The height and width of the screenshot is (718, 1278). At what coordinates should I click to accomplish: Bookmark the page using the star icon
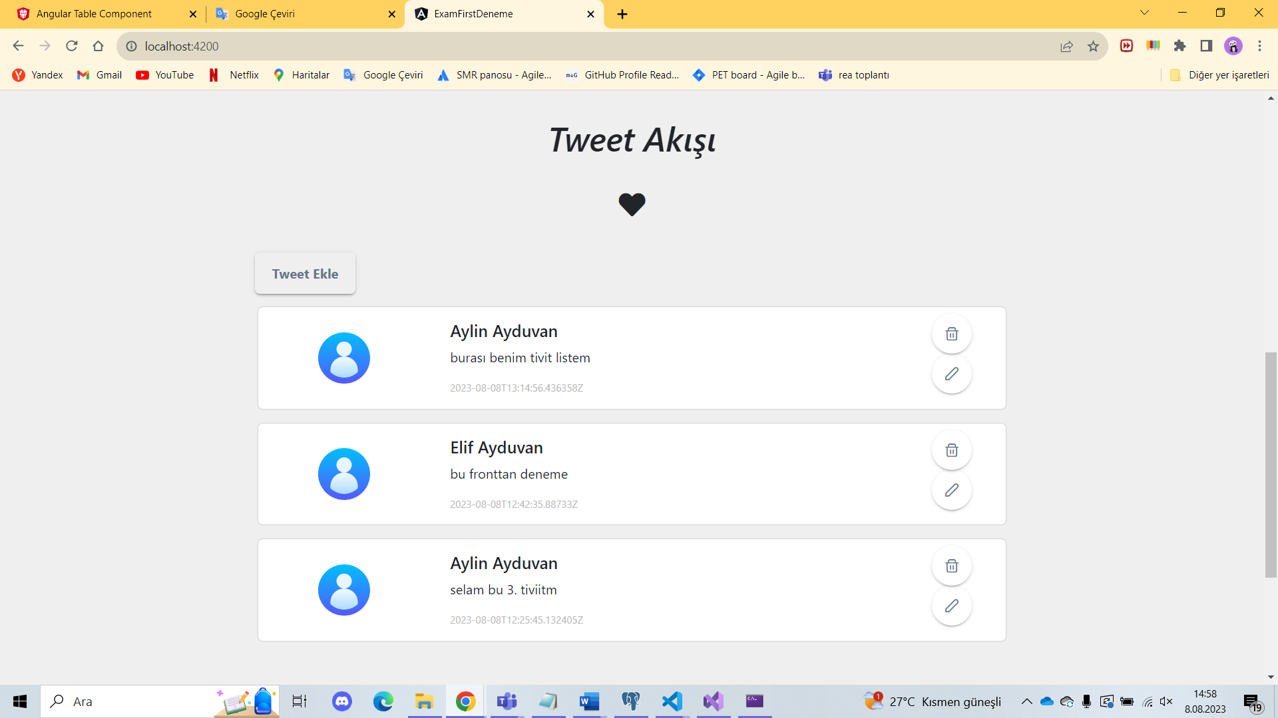1093,46
